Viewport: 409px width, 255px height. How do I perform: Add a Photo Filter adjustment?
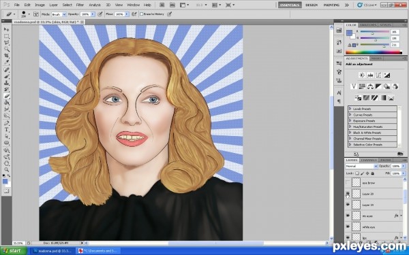click(x=387, y=86)
